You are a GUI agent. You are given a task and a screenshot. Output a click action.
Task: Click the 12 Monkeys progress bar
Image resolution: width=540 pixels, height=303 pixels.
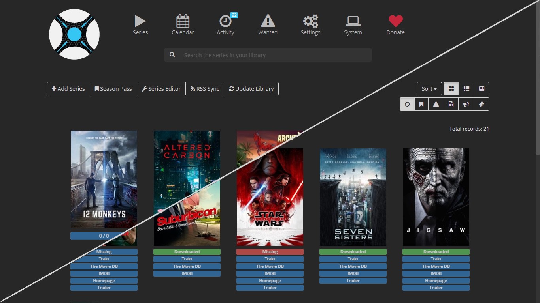[x=104, y=236]
